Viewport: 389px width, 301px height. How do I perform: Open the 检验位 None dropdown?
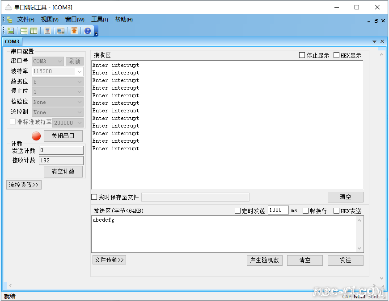(58, 102)
